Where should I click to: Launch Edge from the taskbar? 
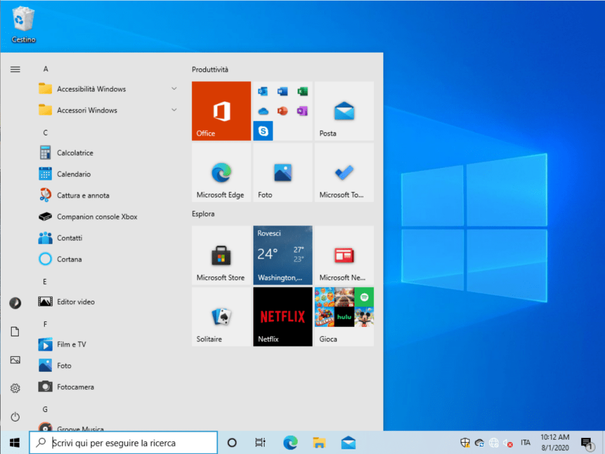click(290, 442)
